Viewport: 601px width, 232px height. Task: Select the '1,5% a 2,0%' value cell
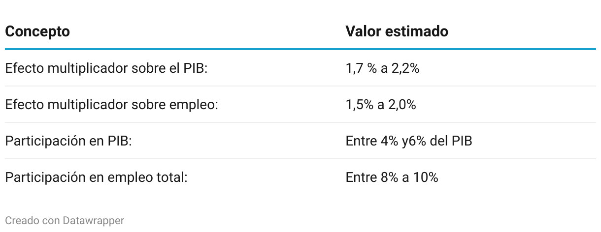pos(381,105)
